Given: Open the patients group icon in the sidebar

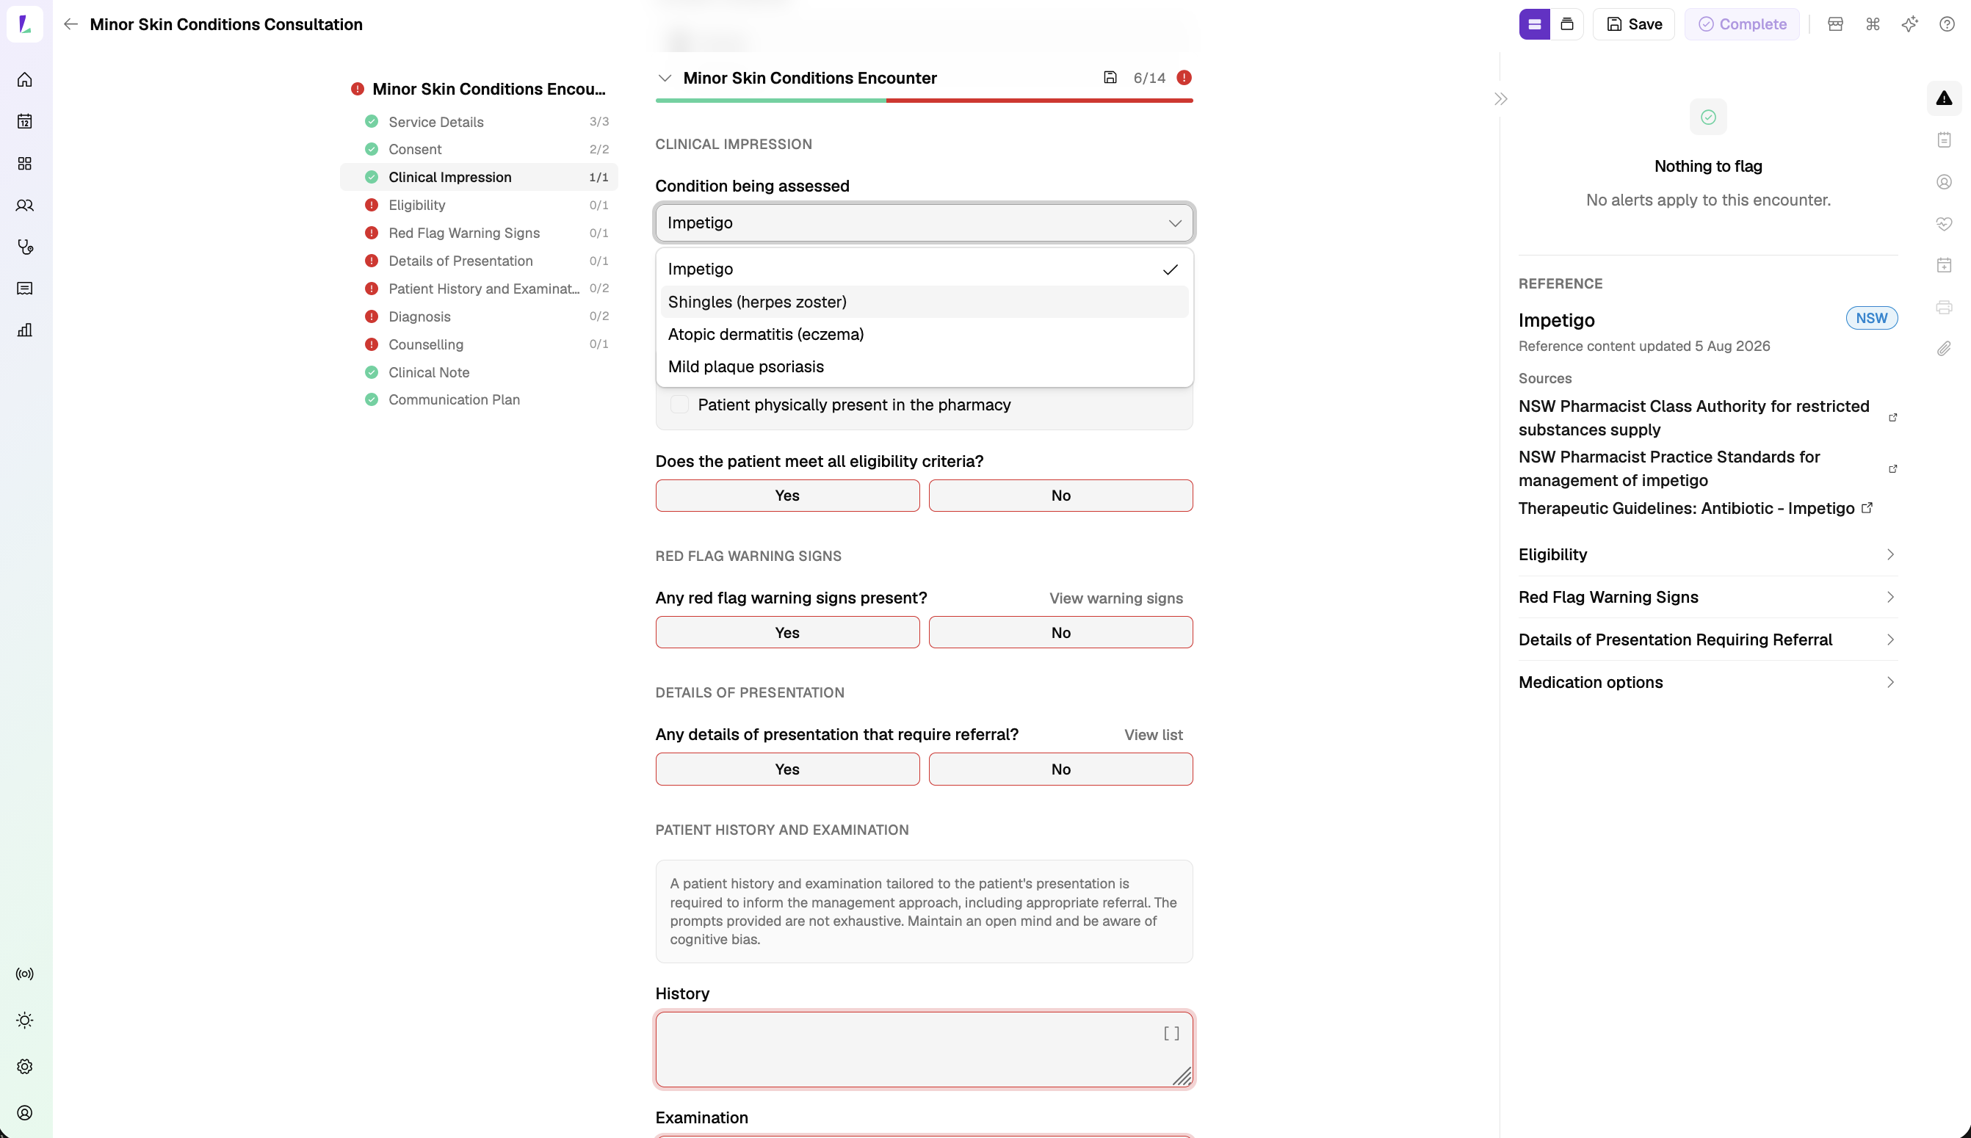Looking at the screenshot, I should click(x=25, y=206).
